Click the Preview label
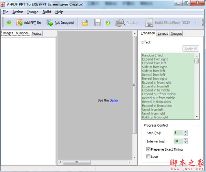Screen dimensions: 206x172 132,23
